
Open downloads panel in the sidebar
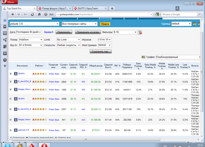pyautogui.click(x=5, y=53)
